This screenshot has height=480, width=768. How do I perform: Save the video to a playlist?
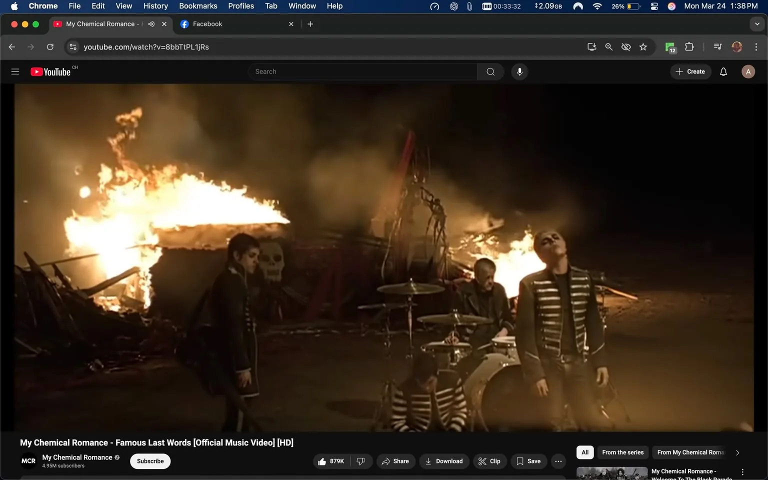(528, 461)
